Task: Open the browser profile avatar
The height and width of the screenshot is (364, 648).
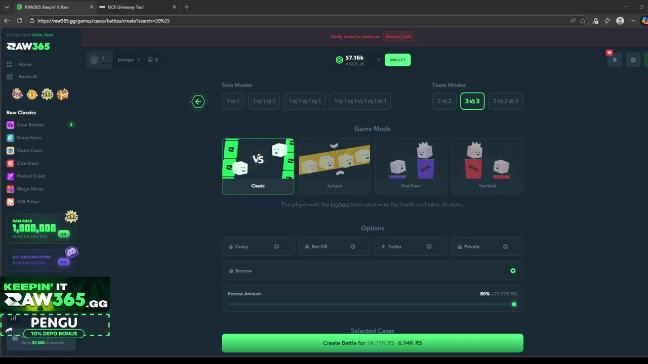Action: pos(620,21)
